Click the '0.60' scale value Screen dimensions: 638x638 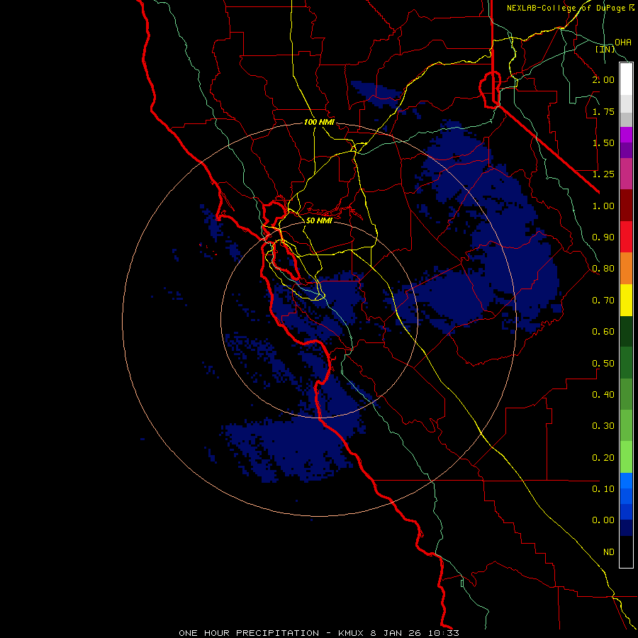(603, 332)
